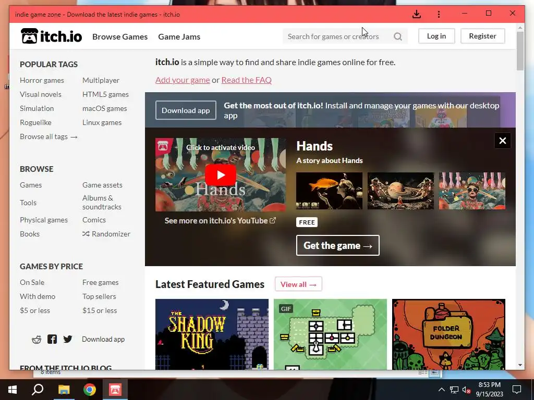Open The Shadow King game card
Viewport: 534px width, 400px height.
point(212,334)
